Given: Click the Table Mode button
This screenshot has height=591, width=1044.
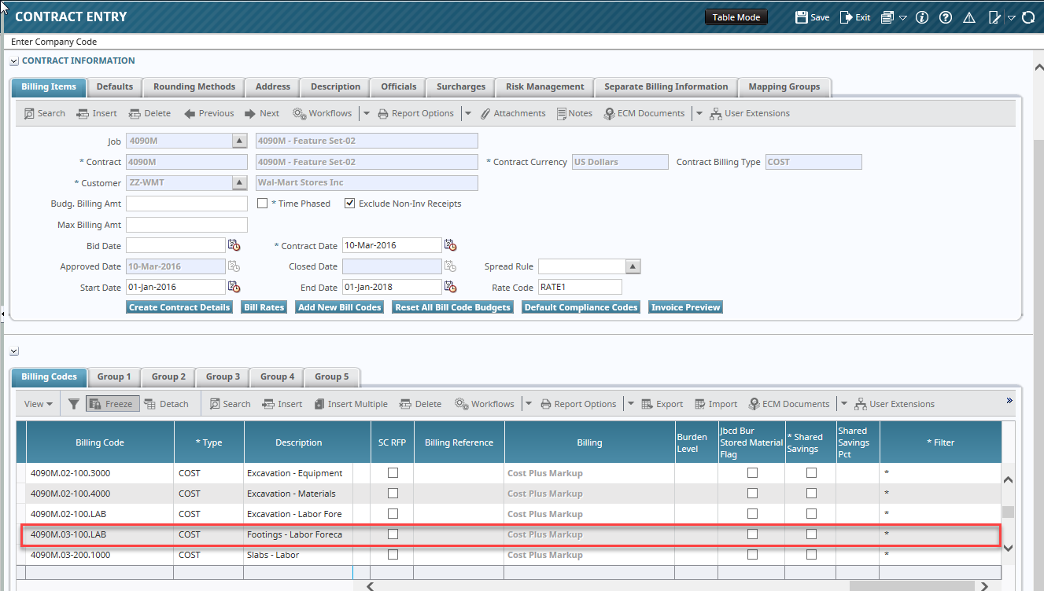Looking at the screenshot, I should pyautogui.click(x=736, y=17).
